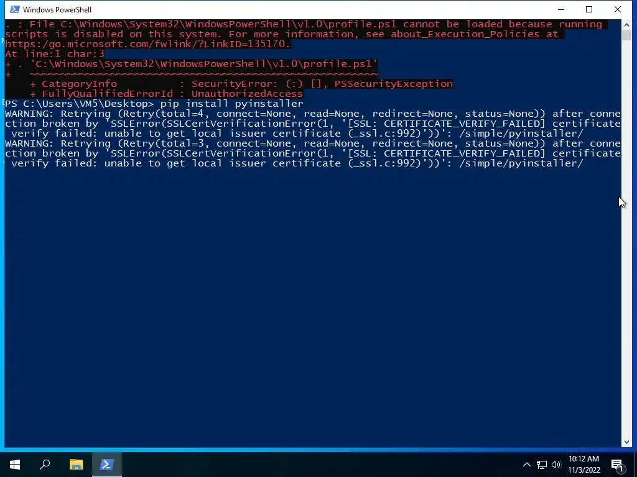Open the Windows Start menu
The image size is (637, 477).
15,465
